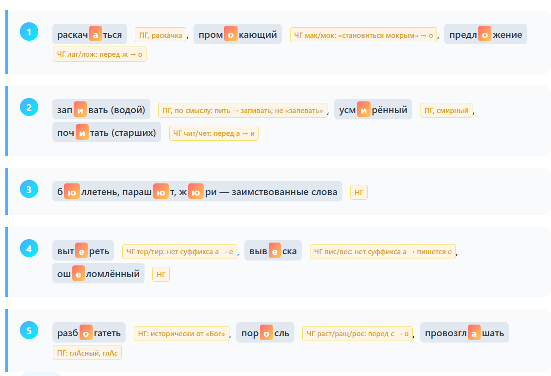Click highlighted letter е in вытереть
This screenshot has width=551, height=376.
(81, 250)
